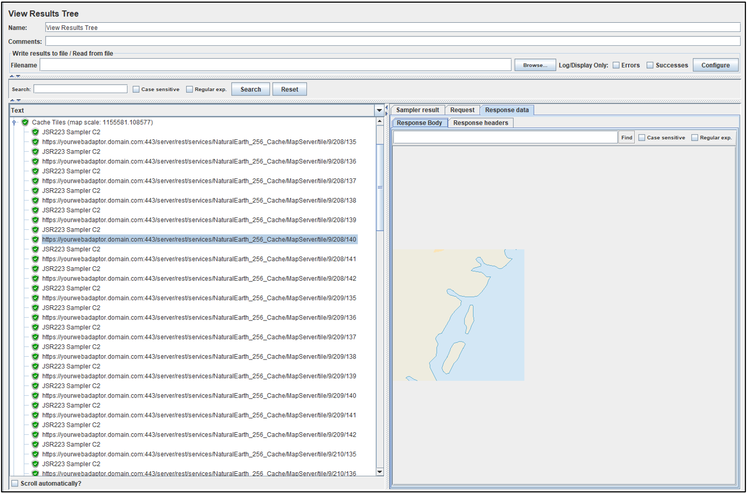The image size is (747, 494).
Task: Click status icon for tile/9/209/135 row
Action: coord(35,298)
